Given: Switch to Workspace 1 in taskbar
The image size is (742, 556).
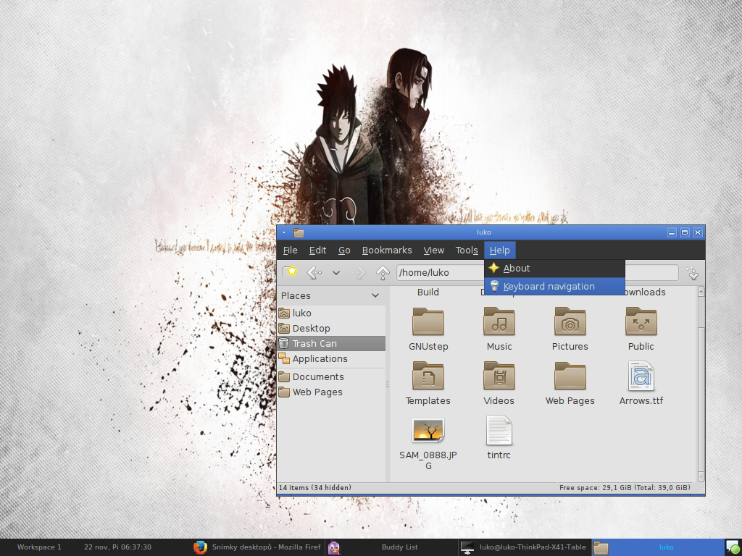Looking at the screenshot, I should [39, 547].
